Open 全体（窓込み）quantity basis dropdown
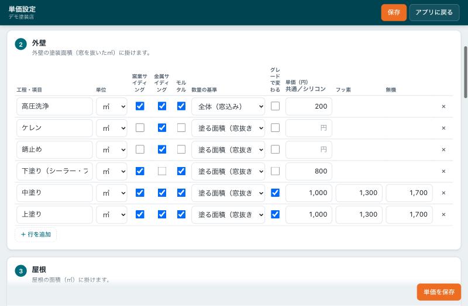 point(228,106)
